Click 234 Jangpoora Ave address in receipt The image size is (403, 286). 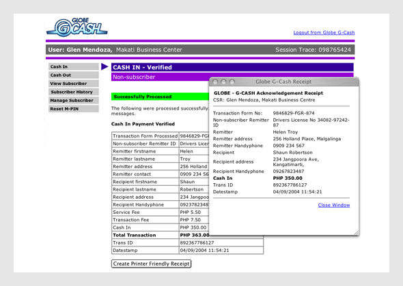[296, 161]
